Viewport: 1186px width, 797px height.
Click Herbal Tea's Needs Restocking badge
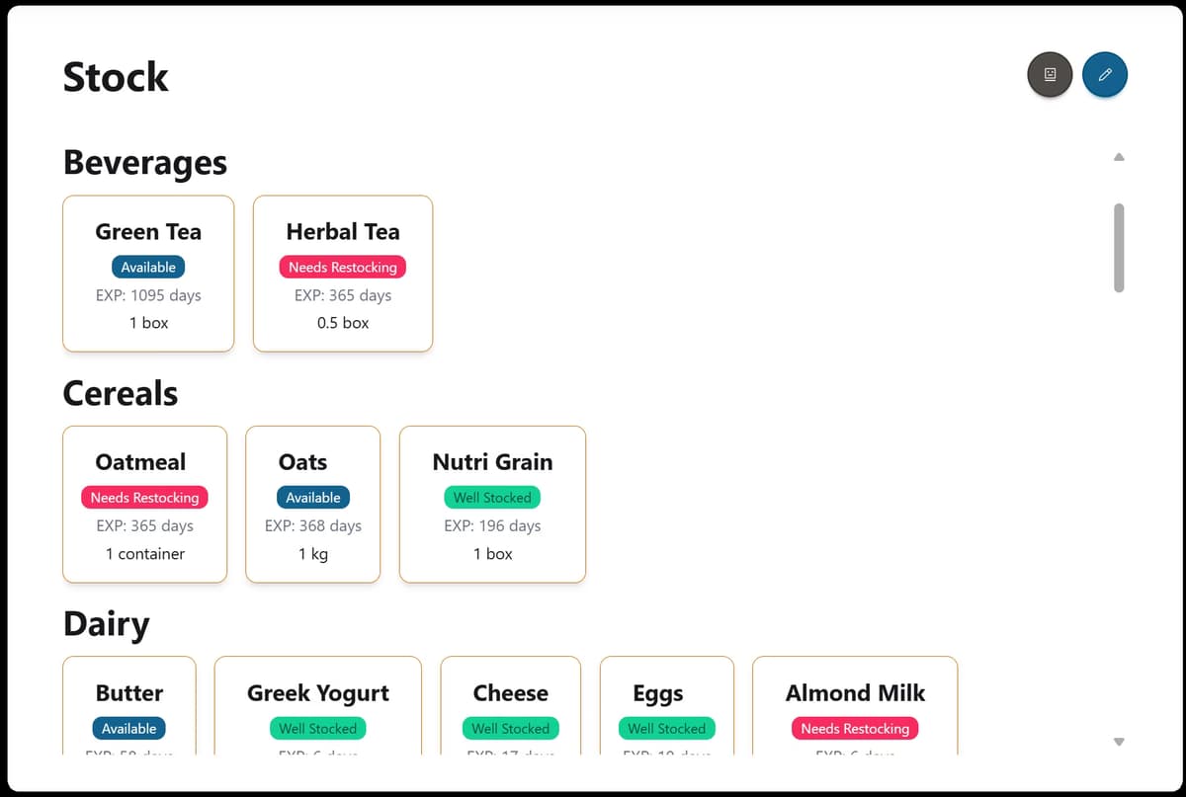(x=342, y=268)
